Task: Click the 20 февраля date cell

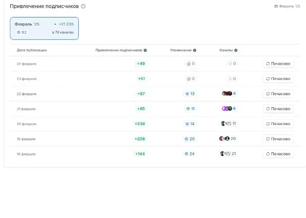Action: pyautogui.click(x=26, y=124)
